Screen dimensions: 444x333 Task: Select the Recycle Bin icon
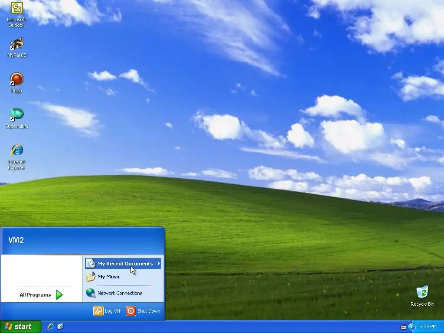click(422, 296)
